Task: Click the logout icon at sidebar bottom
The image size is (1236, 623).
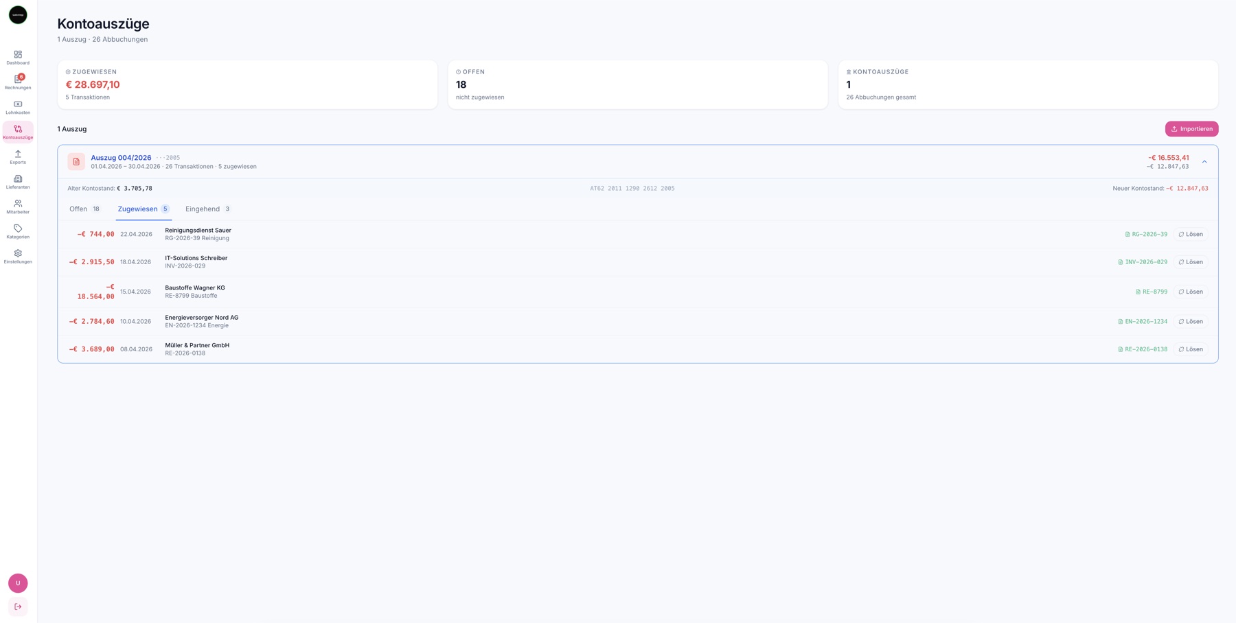Action: click(x=18, y=607)
